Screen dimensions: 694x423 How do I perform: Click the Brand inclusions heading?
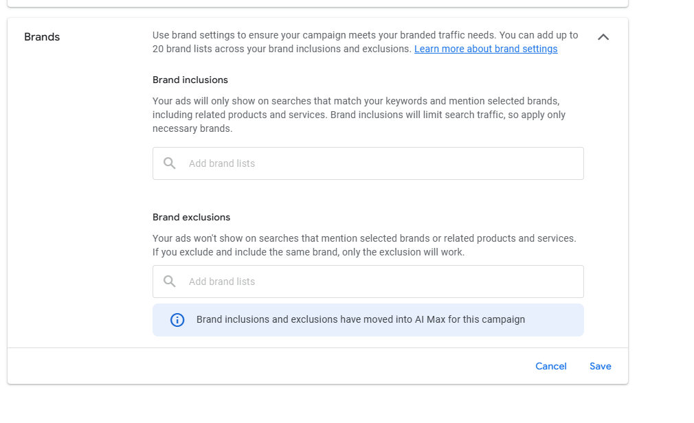pyautogui.click(x=190, y=80)
